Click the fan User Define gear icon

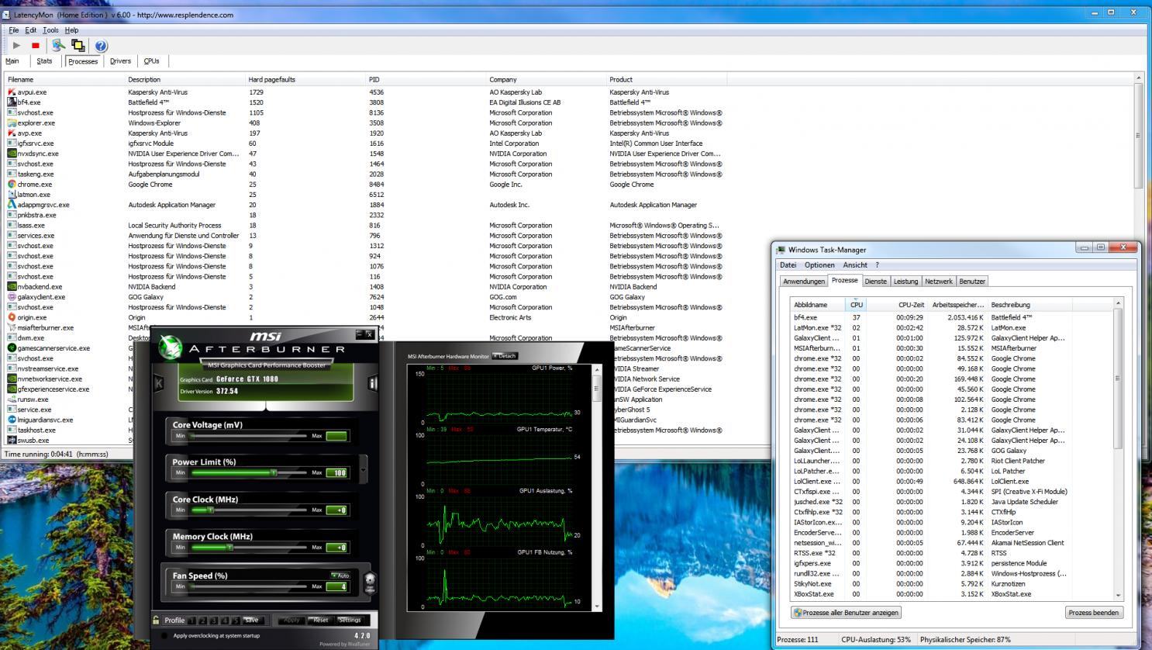pos(370,582)
